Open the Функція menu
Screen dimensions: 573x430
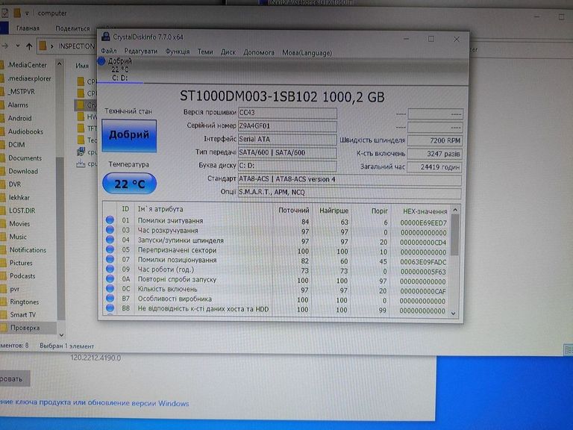click(x=178, y=52)
